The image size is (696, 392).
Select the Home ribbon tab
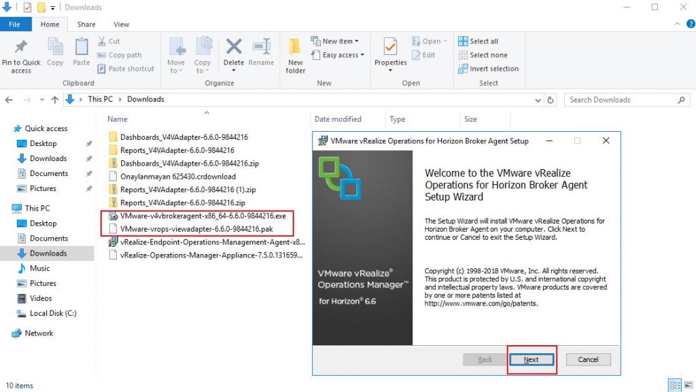click(50, 24)
